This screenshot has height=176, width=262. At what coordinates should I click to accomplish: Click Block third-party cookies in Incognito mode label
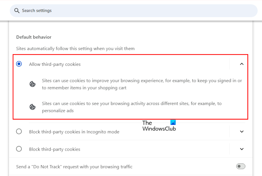point(74,132)
